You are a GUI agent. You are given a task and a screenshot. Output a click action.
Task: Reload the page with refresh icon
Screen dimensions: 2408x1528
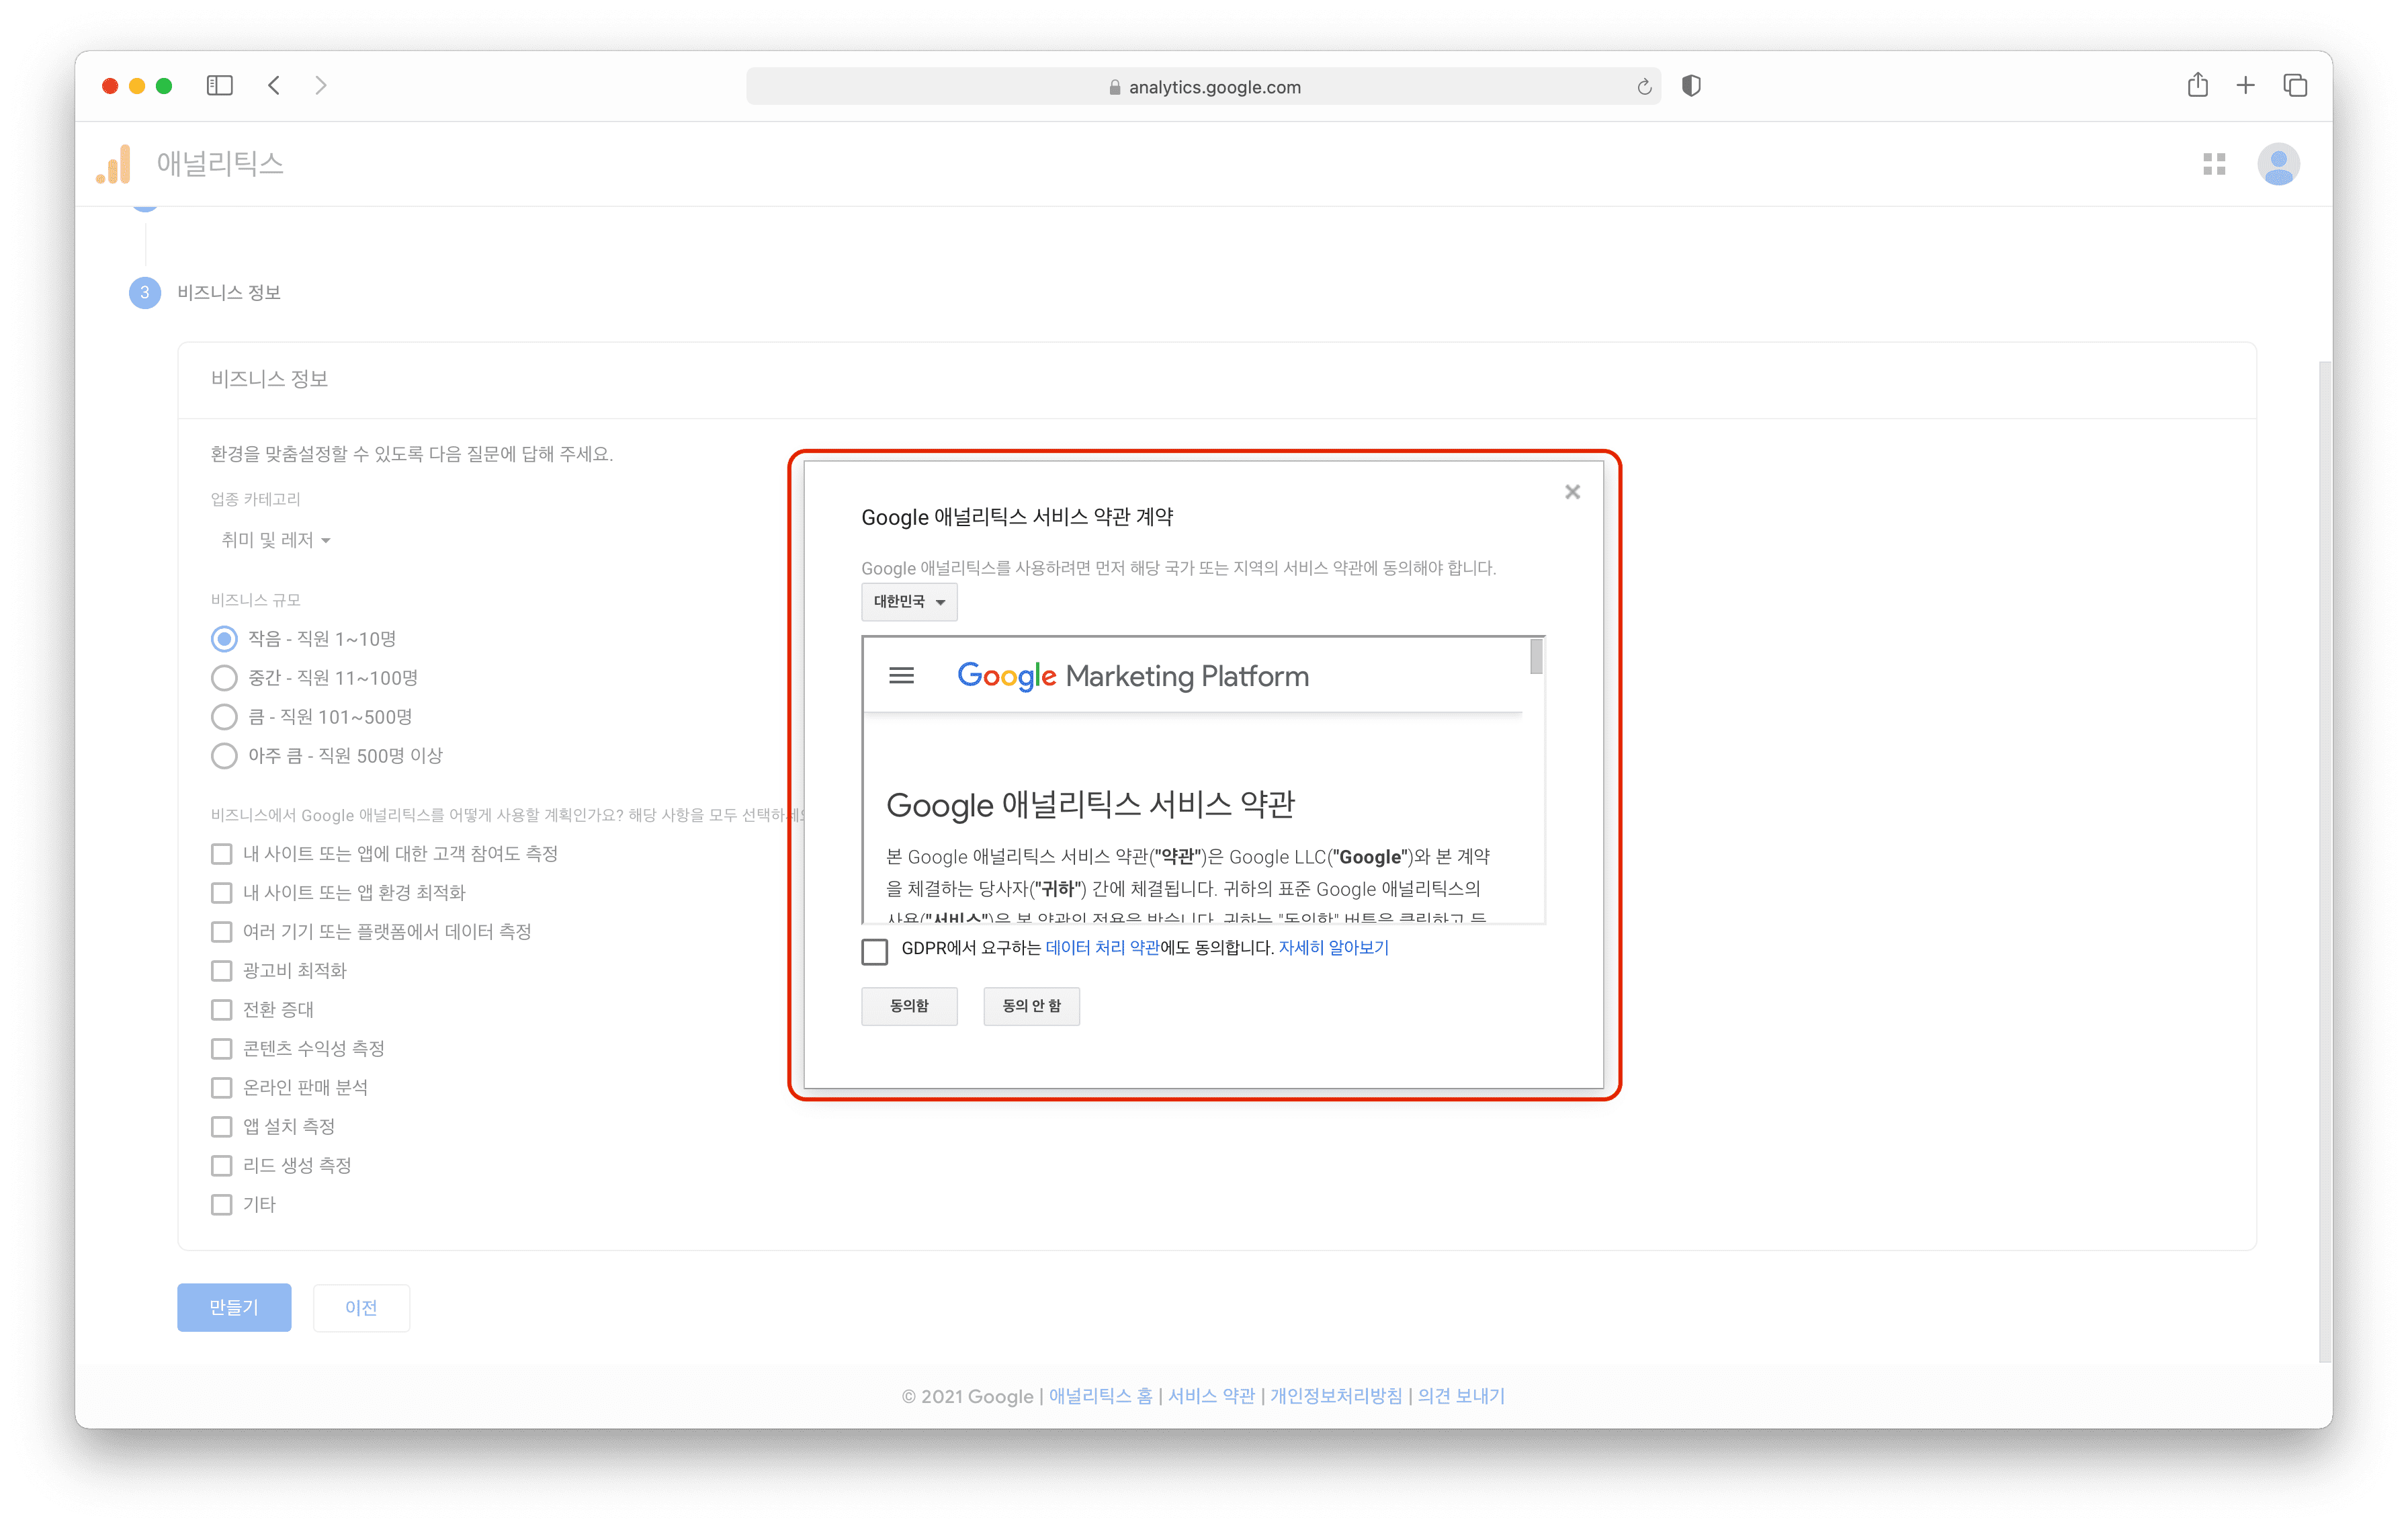(x=1644, y=87)
